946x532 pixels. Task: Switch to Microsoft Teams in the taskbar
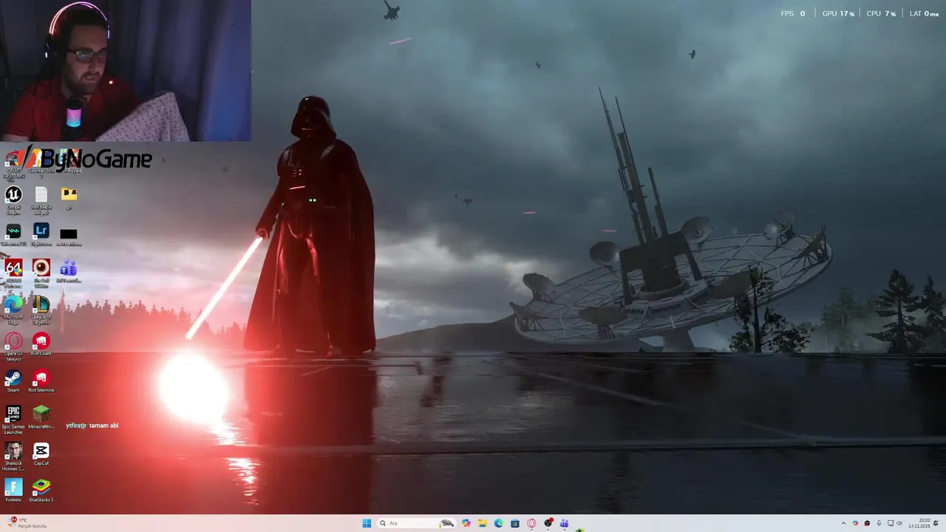tap(564, 523)
